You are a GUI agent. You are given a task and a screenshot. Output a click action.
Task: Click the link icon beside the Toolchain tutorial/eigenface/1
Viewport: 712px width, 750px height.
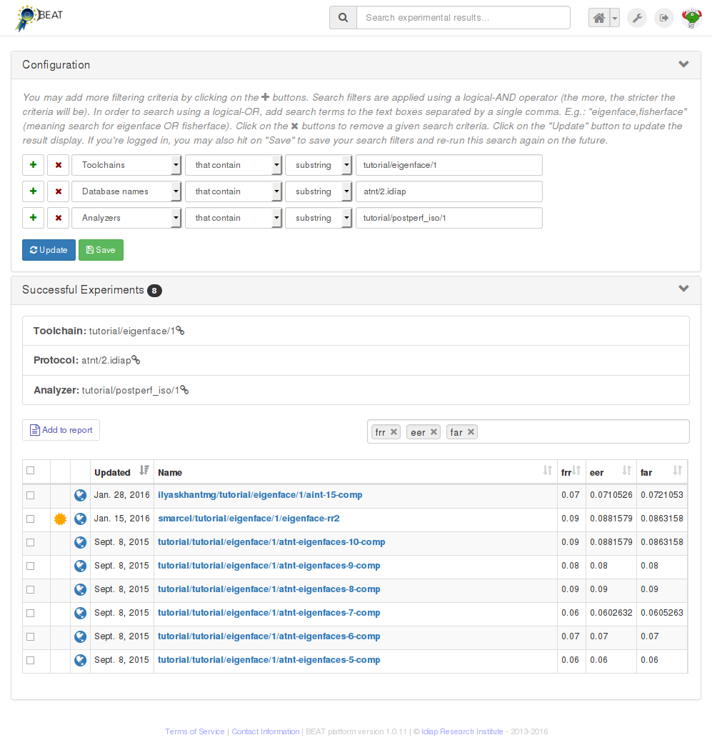181,331
